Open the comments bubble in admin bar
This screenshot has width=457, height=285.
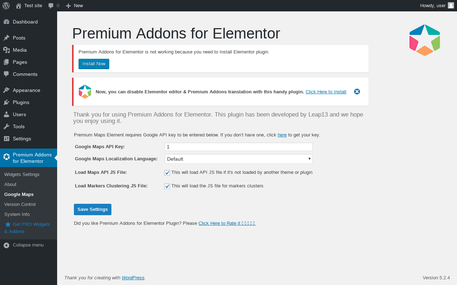[x=54, y=6]
